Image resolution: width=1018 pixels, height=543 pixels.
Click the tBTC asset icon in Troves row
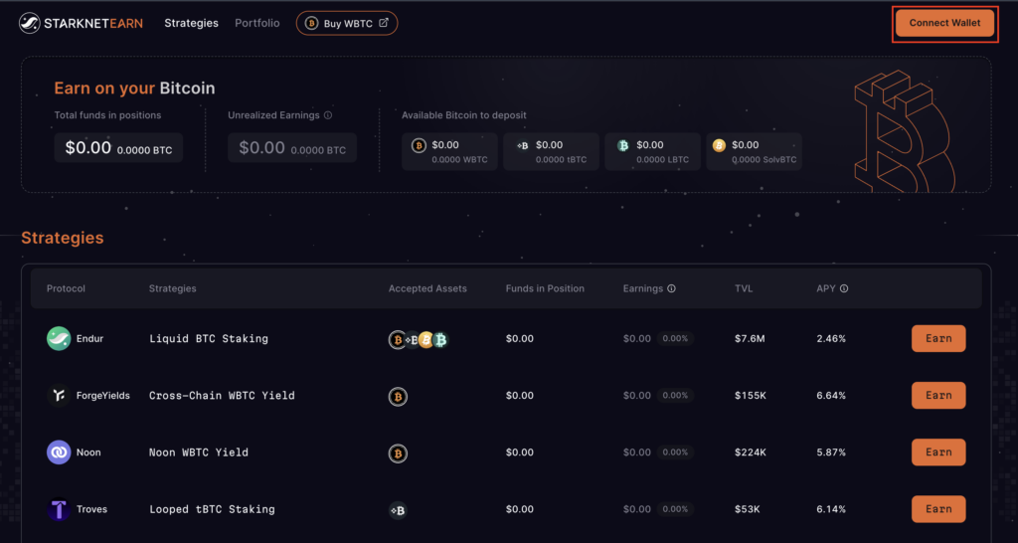(398, 510)
